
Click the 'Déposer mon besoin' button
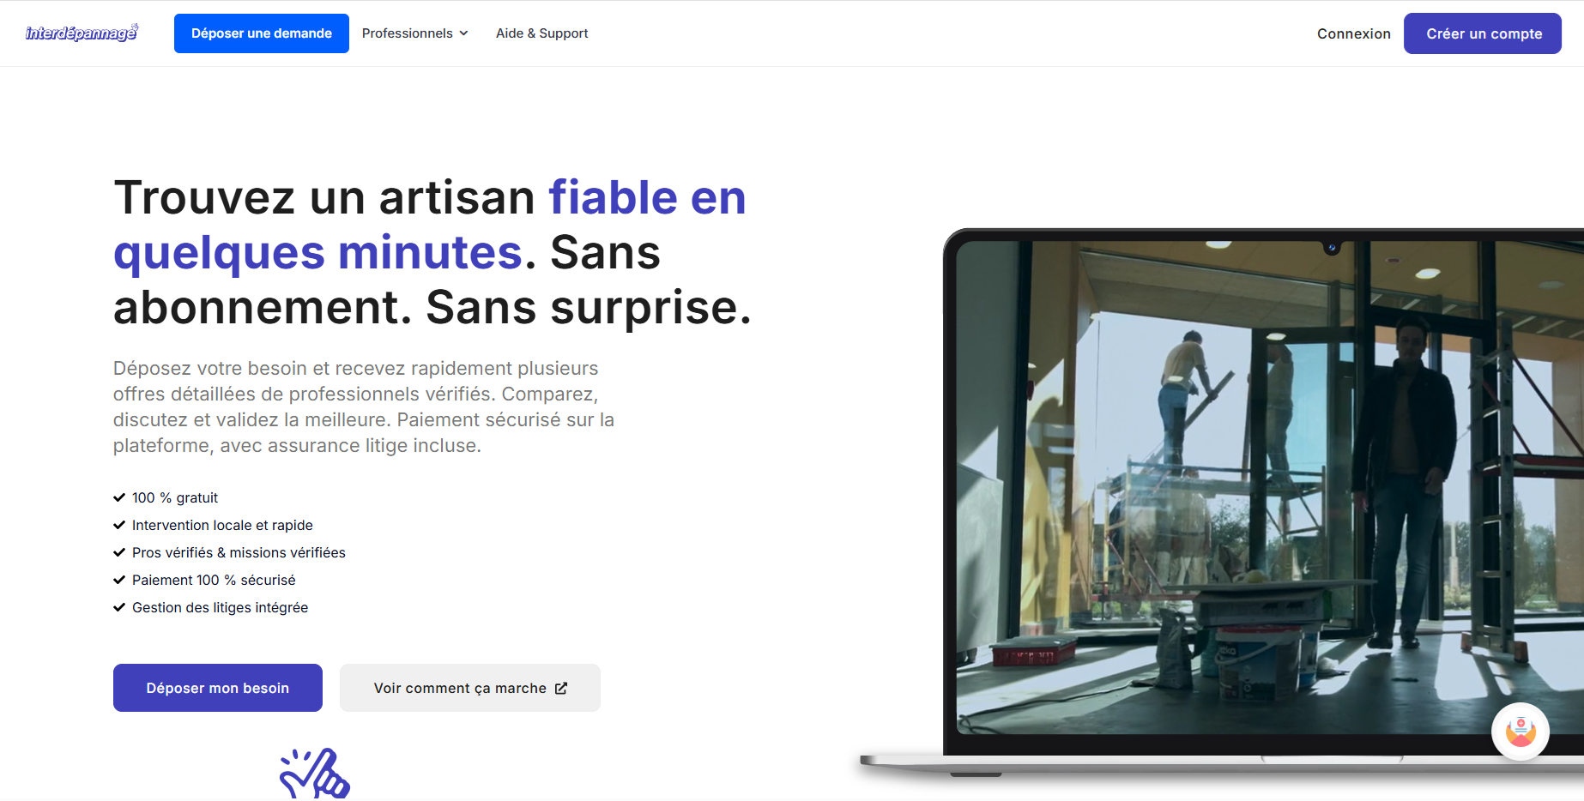click(218, 688)
